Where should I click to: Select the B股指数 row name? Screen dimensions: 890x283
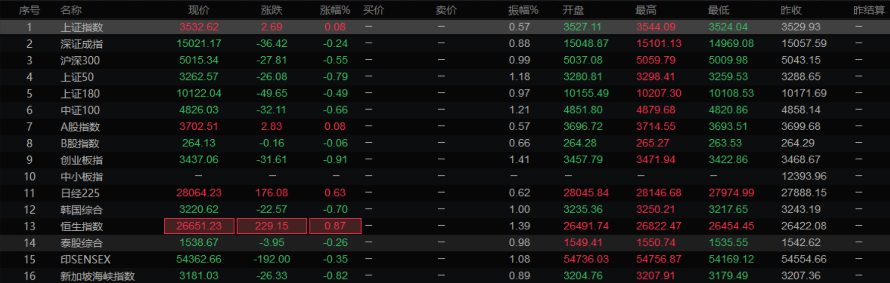(80, 143)
